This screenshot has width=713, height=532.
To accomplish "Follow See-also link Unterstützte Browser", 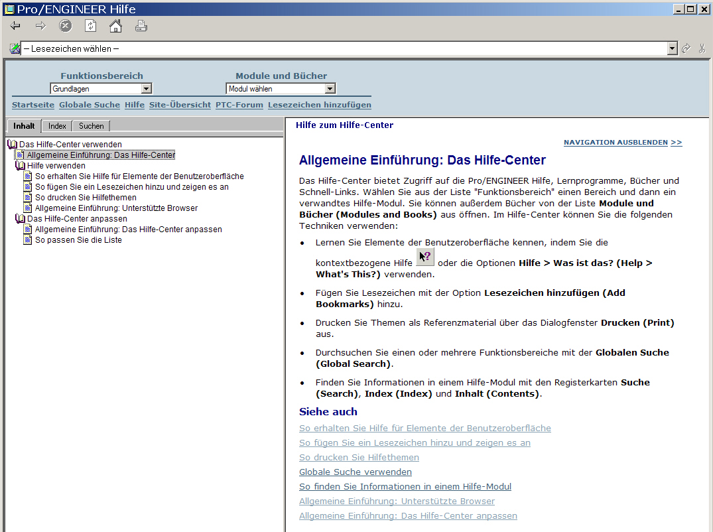I will [x=397, y=501].
